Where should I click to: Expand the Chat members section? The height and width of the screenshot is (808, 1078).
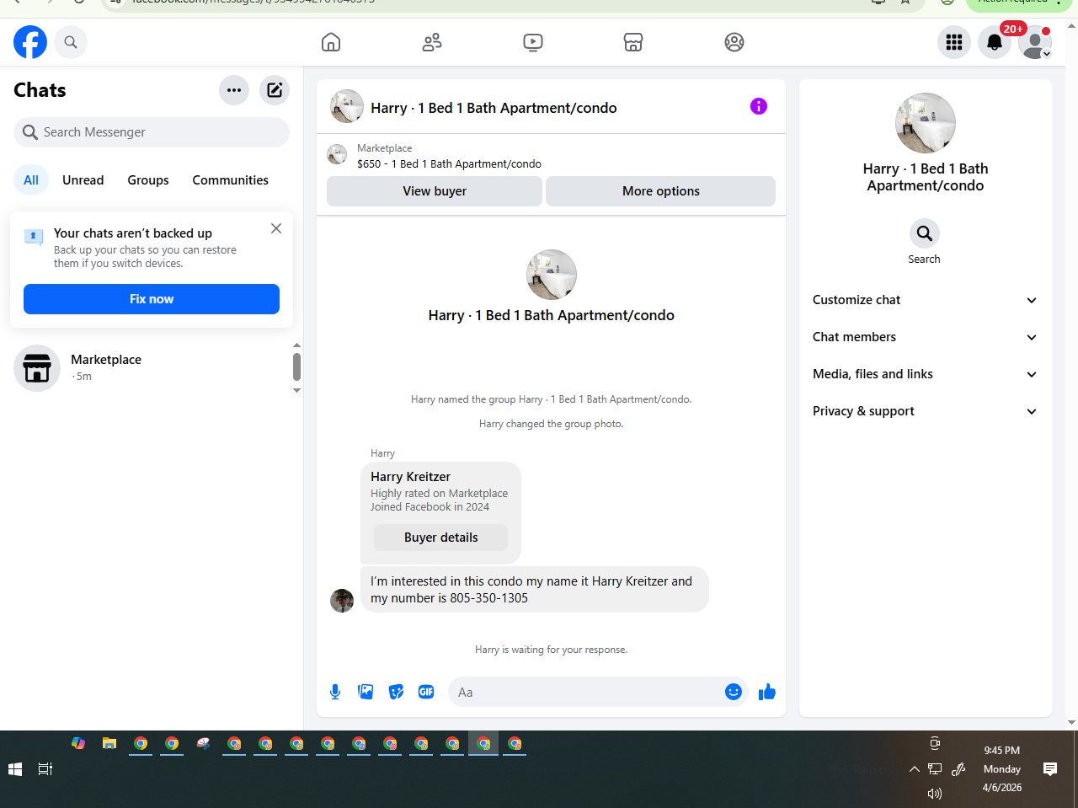pos(926,337)
